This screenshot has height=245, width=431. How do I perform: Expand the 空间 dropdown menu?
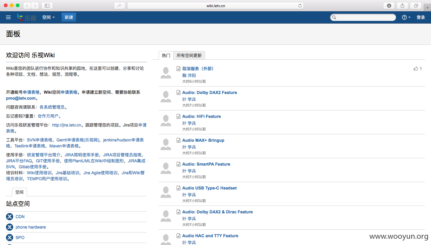pyautogui.click(x=48, y=17)
